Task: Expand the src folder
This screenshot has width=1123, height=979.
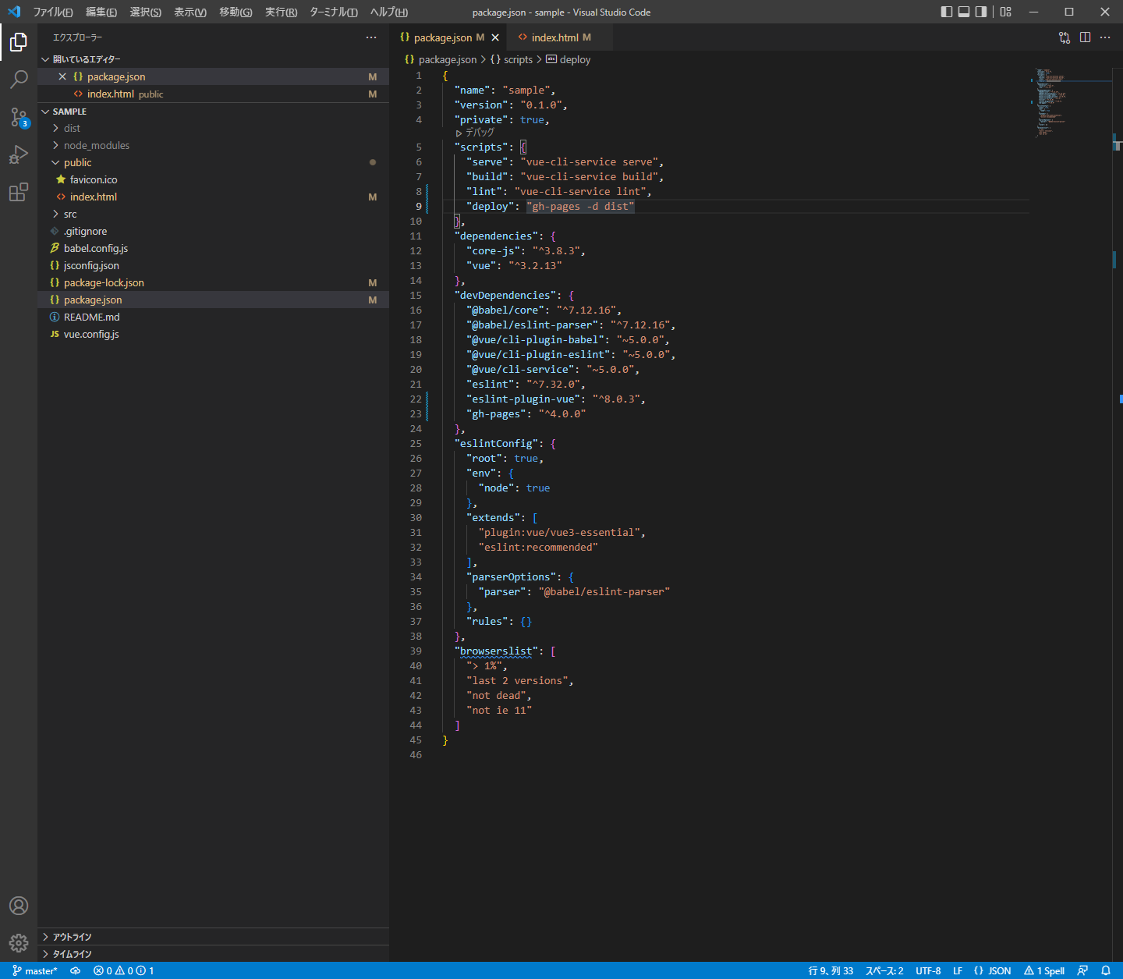Action: click(x=213, y=214)
